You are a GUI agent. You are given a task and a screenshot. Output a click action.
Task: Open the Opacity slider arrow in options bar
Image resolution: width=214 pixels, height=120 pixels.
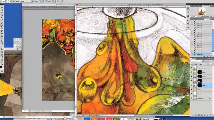(43, 1)
